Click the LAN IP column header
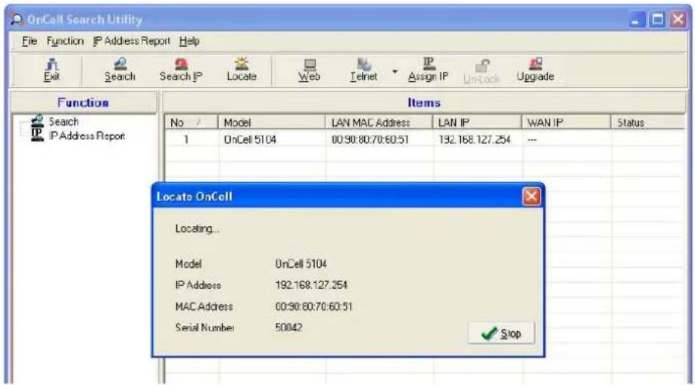Viewport: 695px width, 385px height. point(477,123)
